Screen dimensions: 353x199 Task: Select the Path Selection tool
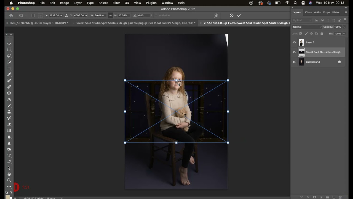point(9,168)
